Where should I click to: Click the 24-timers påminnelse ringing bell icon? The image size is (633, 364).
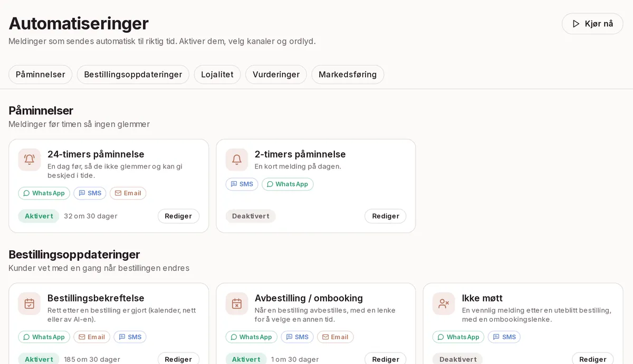(30, 160)
